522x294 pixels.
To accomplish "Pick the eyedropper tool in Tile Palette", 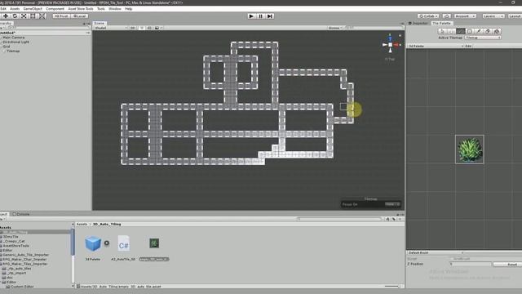I will tap(479, 31).
